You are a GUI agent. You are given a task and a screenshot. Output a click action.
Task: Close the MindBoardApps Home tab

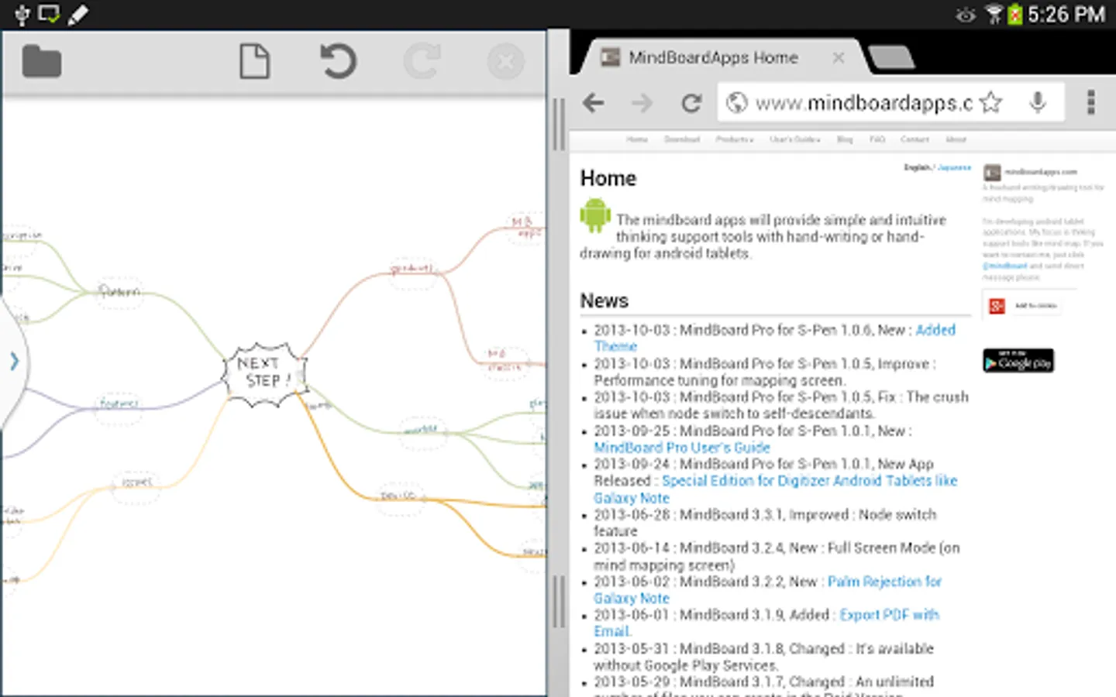click(838, 58)
